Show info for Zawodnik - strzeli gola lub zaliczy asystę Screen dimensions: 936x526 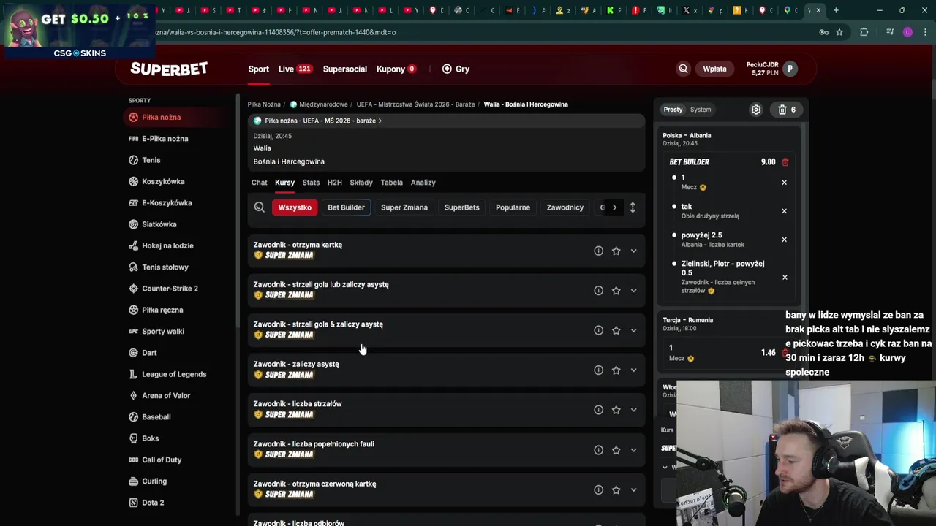(598, 291)
